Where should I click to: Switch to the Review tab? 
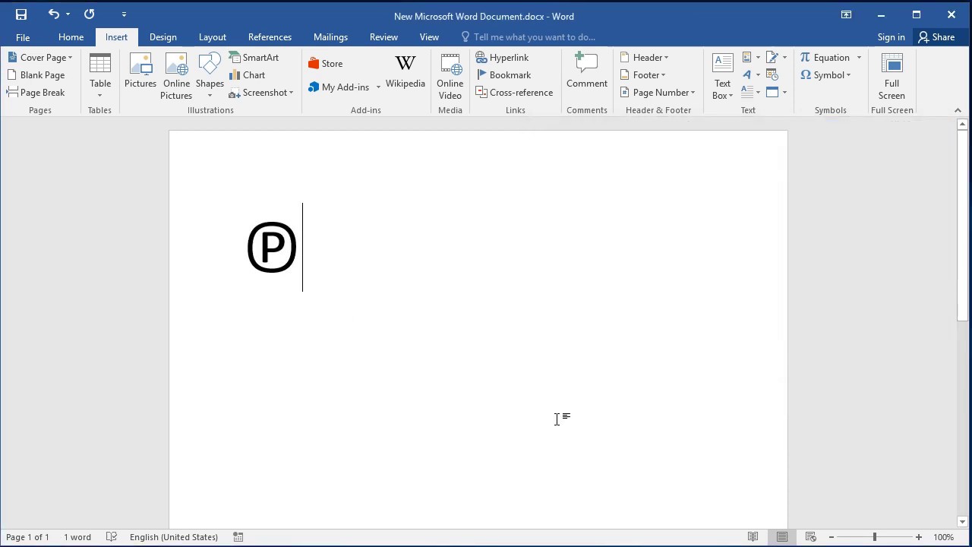(383, 37)
